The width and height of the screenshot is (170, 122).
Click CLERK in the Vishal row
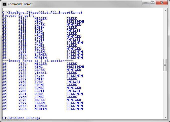point(72,73)
